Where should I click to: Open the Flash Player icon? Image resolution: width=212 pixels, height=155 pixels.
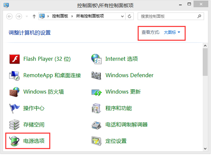tap(15, 59)
